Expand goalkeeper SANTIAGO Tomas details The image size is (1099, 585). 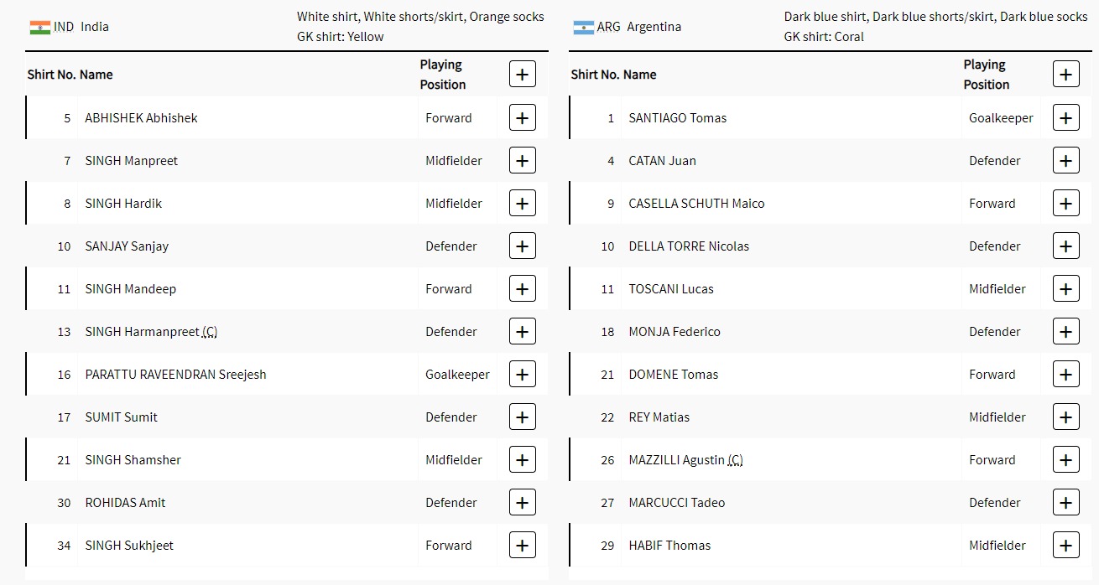click(1065, 118)
